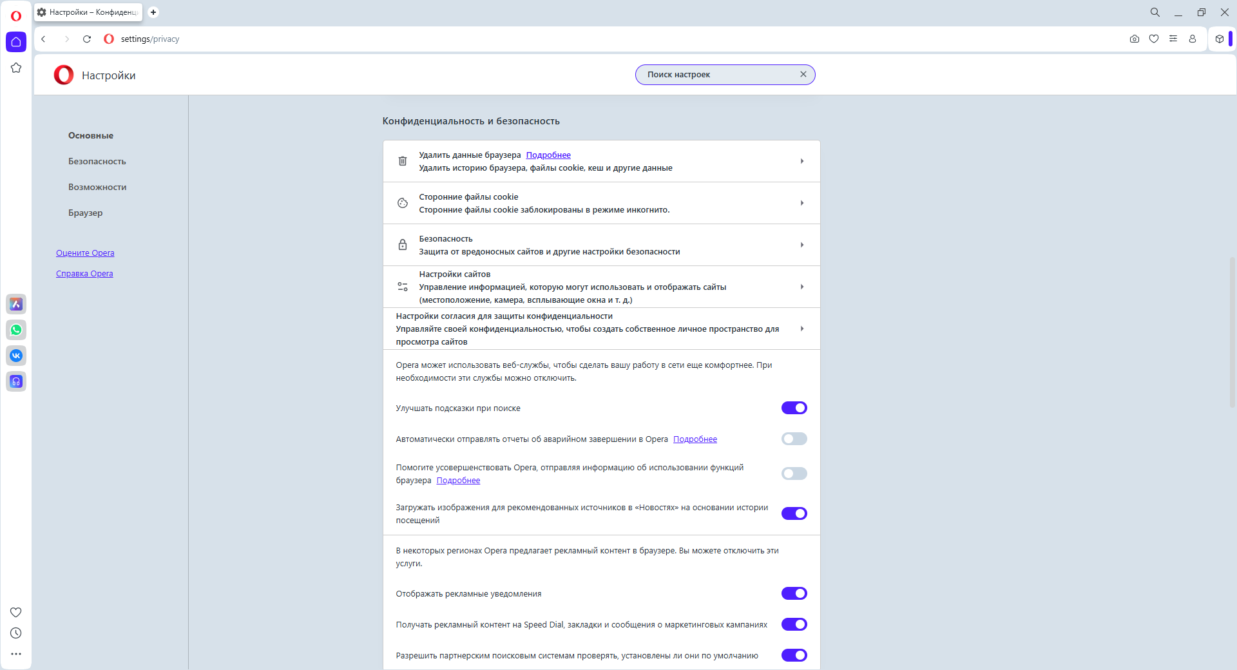This screenshot has height=670, width=1237.
Task: Go to the Start Page home icon
Action: pos(16,42)
